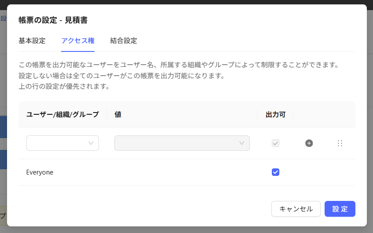Grab the six-dot row reorder handle

pos(340,143)
